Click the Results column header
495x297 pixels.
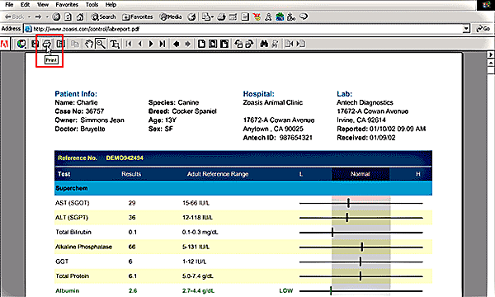(x=131, y=174)
